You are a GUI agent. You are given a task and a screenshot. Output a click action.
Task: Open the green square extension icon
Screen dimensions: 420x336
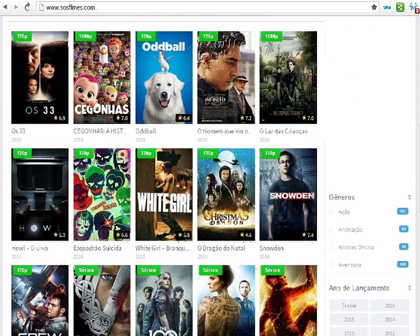400,7
